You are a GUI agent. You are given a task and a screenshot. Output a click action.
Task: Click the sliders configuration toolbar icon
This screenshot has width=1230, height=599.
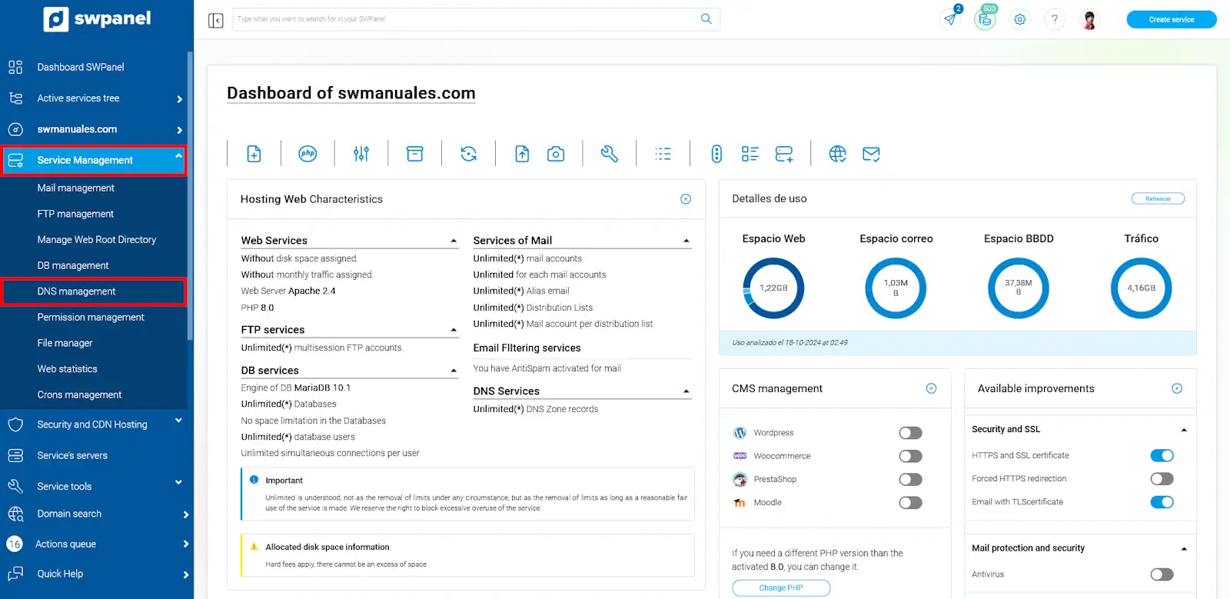click(361, 154)
